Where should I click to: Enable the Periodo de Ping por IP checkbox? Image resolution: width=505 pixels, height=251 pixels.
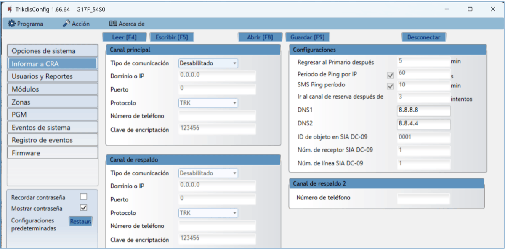coord(390,76)
